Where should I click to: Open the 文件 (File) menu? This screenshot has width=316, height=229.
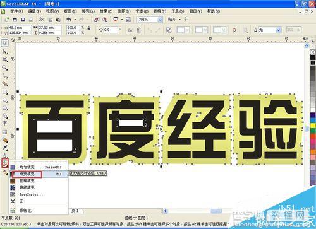16,11
